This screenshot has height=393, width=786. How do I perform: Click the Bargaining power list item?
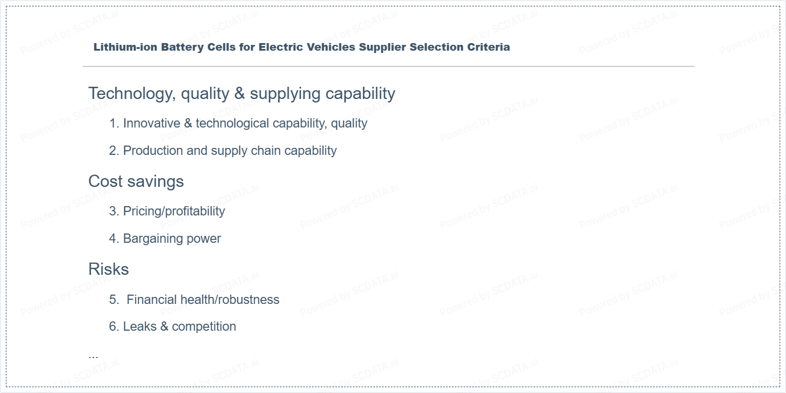point(172,239)
